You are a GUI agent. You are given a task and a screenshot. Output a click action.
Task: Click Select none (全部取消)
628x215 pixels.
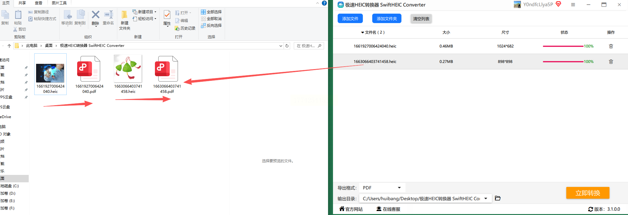click(211, 19)
